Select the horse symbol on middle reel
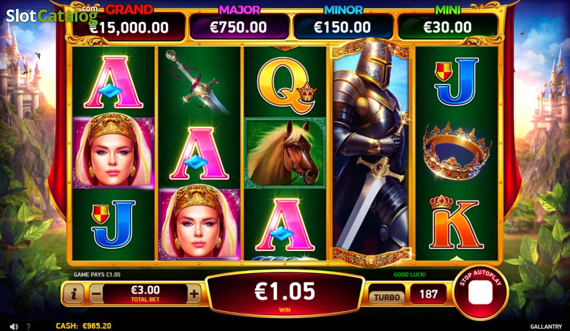570x331 pixels. point(285,154)
